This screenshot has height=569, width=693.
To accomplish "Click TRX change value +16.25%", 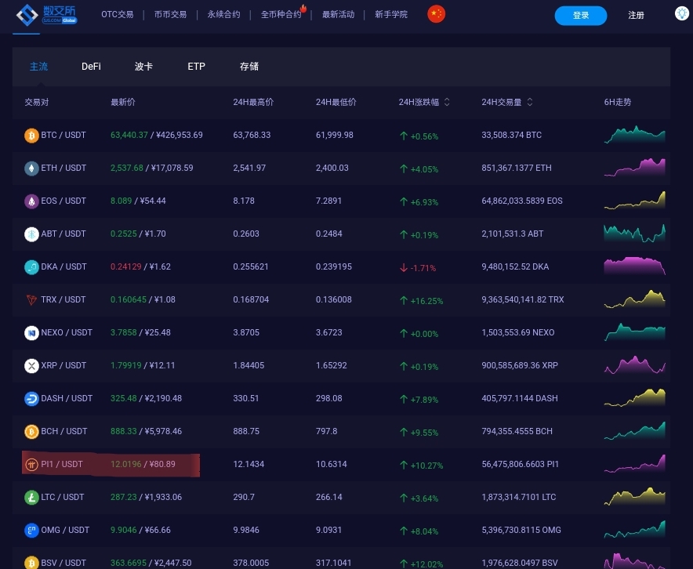I will 426,301.
